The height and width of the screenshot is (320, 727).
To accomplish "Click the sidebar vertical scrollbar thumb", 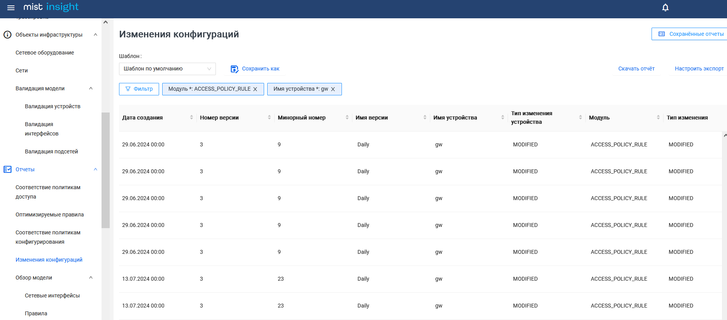I will 105,170.
